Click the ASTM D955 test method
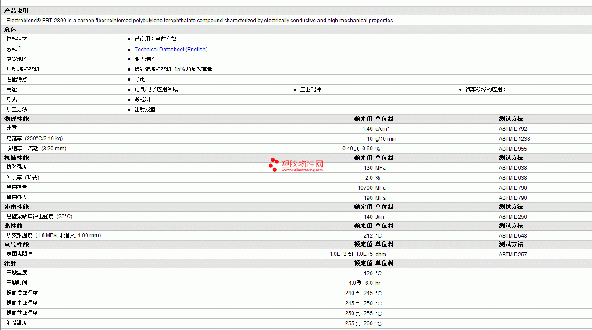Screen dimensions: 592x330 pyautogui.click(x=513, y=149)
